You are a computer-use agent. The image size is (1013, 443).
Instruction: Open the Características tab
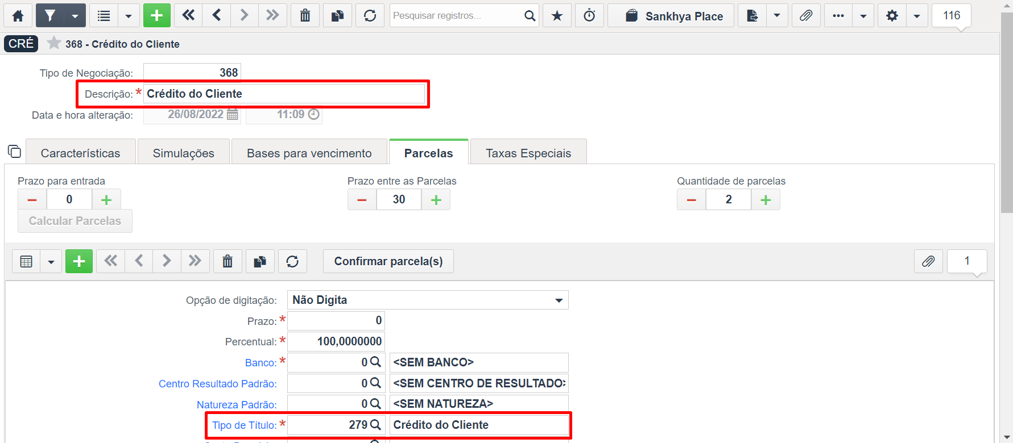(x=81, y=153)
